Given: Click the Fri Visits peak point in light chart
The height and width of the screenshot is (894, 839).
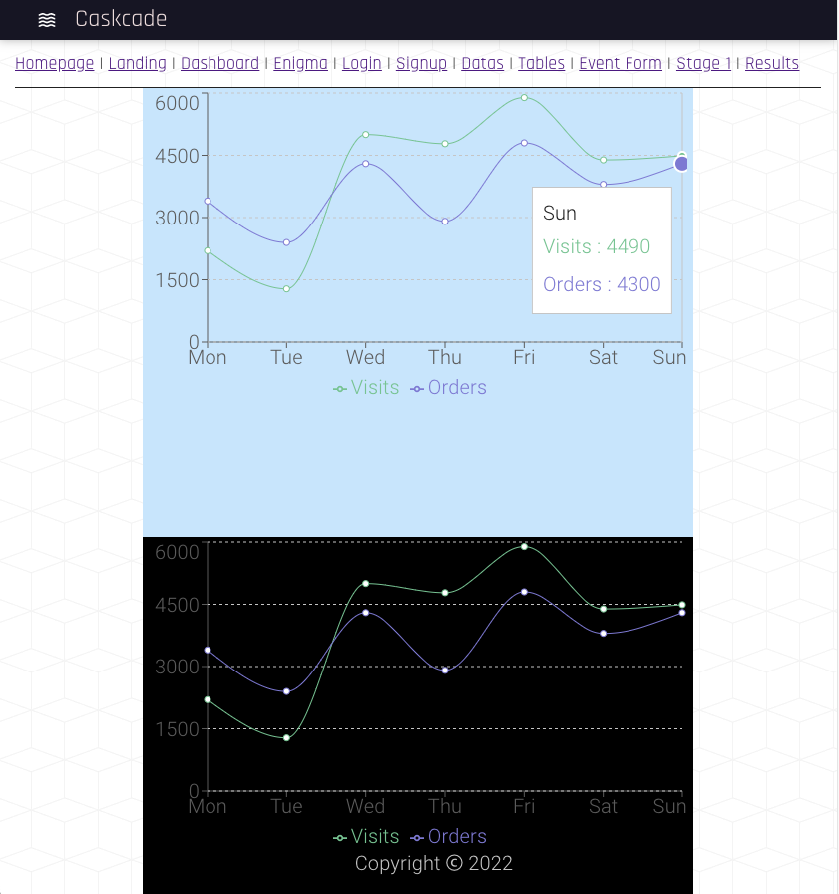Looking at the screenshot, I should tap(524, 98).
